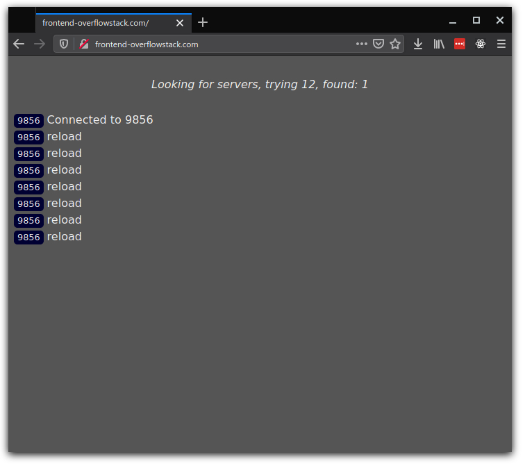This screenshot has width=525, height=466.
Task: Save page to Pocket
Action: pos(378,44)
